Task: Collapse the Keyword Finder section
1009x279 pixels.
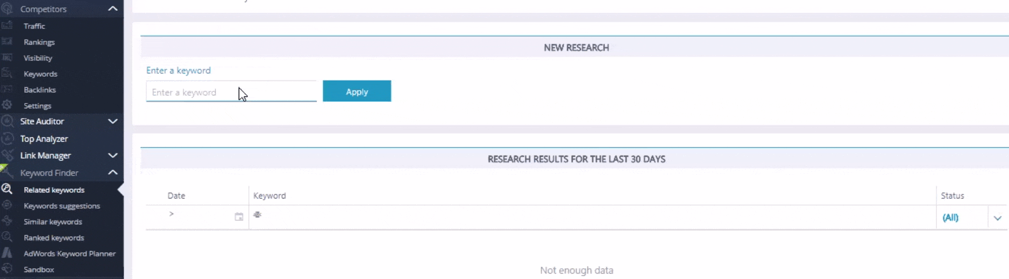Action: [x=112, y=172]
